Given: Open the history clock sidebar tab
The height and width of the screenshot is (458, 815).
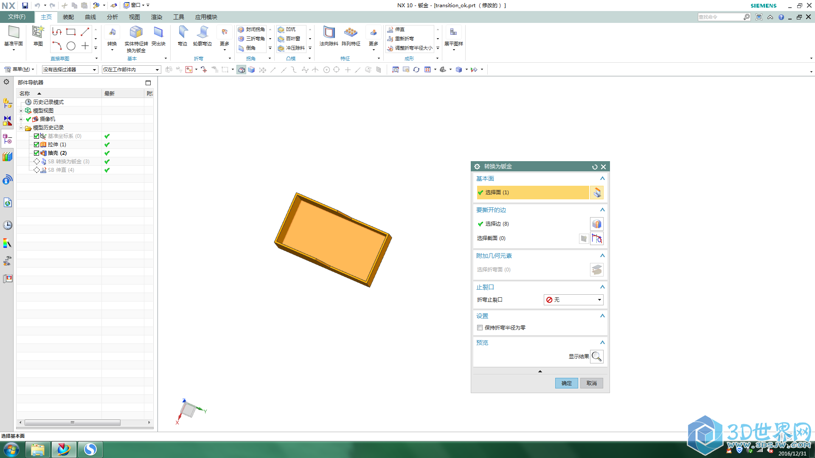Looking at the screenshot, I should (7, 225).
